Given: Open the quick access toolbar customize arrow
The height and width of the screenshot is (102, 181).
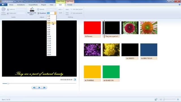Looking at the screenshot, I should coord(14,2).
